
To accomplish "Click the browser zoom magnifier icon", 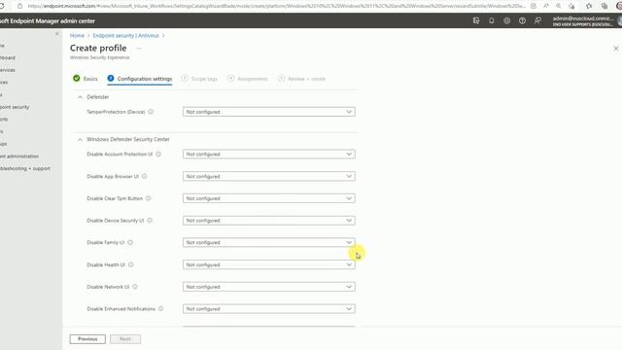I will pyautogui.click(x=559, y=6).
